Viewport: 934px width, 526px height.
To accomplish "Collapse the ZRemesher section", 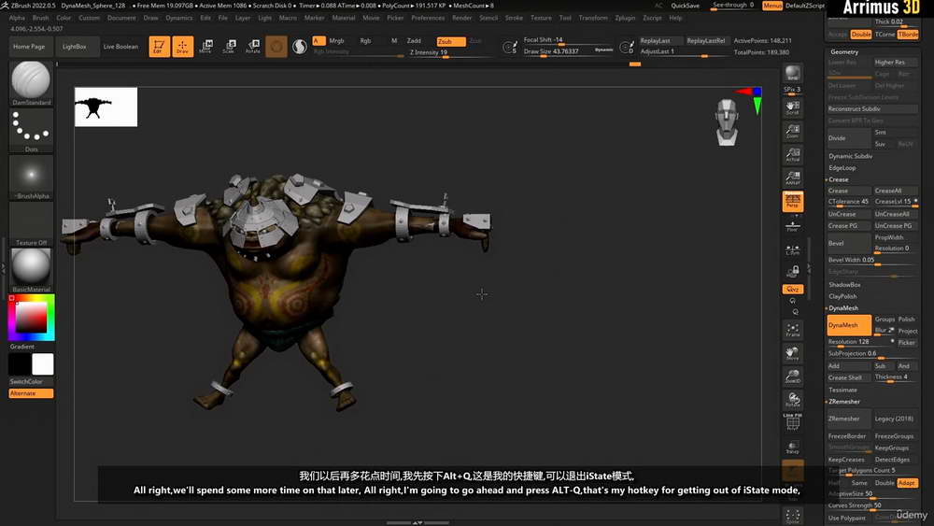I will pos(844,402).
